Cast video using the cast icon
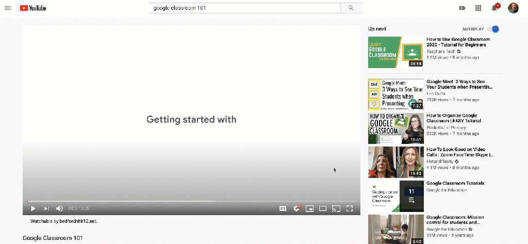This screenshot has width=528, height=244. point(336,208)
